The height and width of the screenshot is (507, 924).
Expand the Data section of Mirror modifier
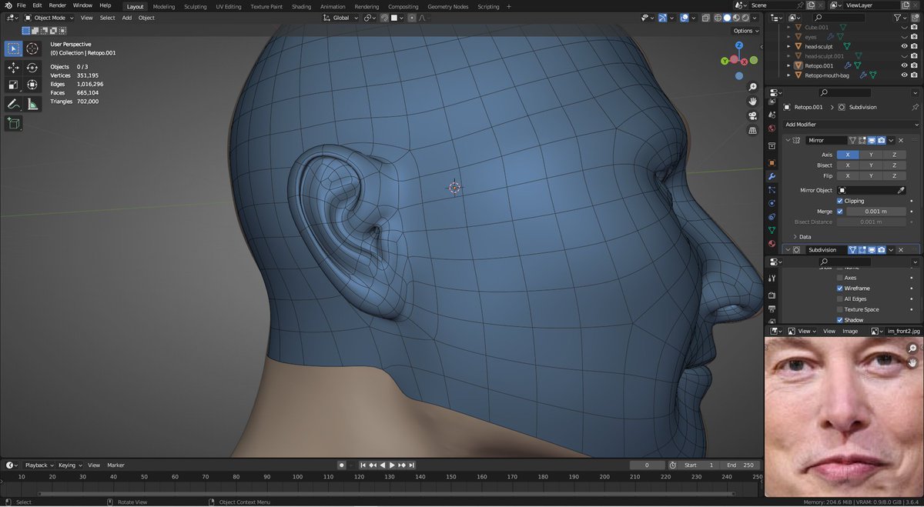(x=802, y=237)
